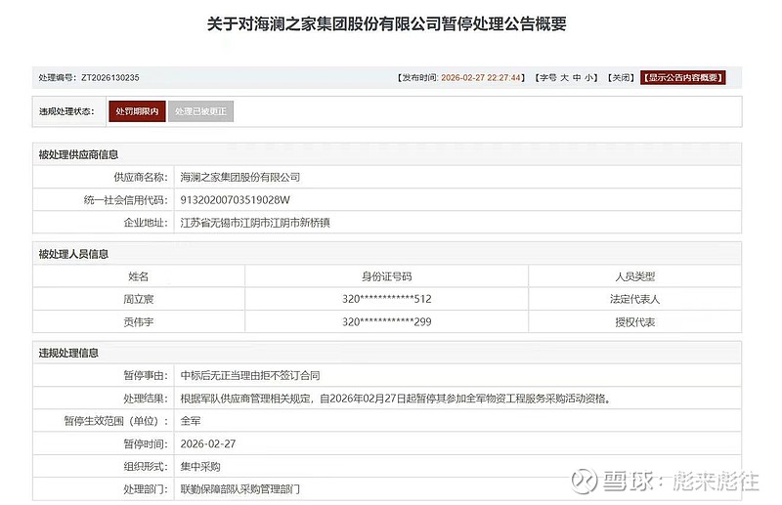The width and height of the screenshot is (782, 505).
Task: Click the 违规处理状态 label
Action: coord(66,111)
